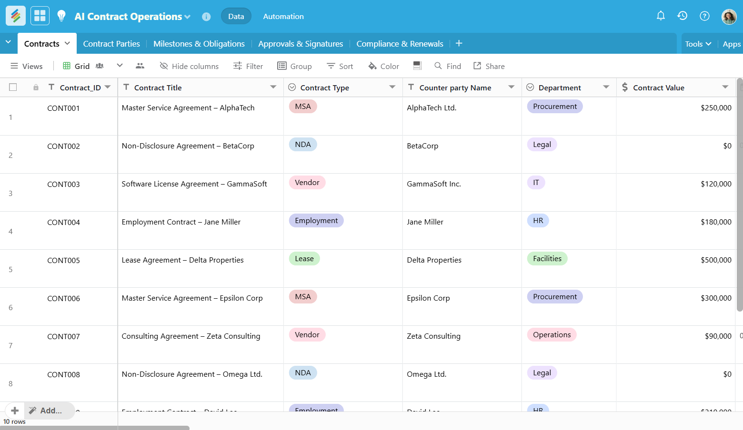This screenshot has height=430, width=743.
Task: Open the Tools dropdown
Action: tap(698, 43)
